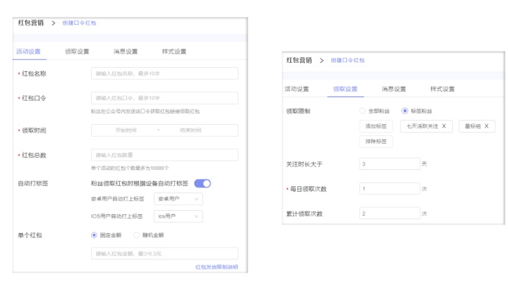
Task: Click the 开始时间 date field
Action: tap(126, 130)
